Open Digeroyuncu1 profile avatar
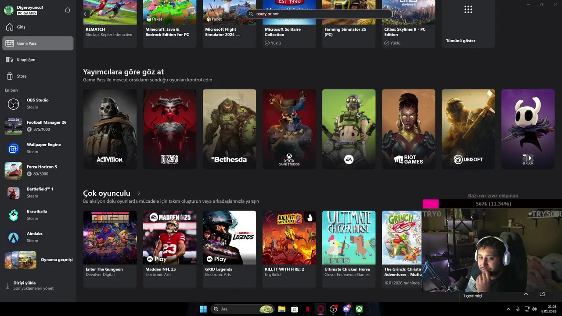Viewport: 562px width, 316px height. pyautogui.click(x=9, y=10)
